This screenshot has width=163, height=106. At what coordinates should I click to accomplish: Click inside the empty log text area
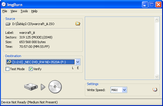120,48
